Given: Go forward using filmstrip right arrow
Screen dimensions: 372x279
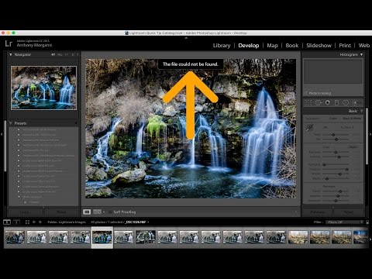Looking at the screenshot, I should click(40, 222).
